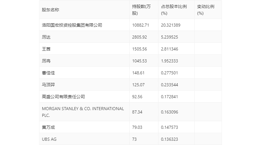
Task: Select the percentage 0.277501
Action: click(x=169, y=73)
